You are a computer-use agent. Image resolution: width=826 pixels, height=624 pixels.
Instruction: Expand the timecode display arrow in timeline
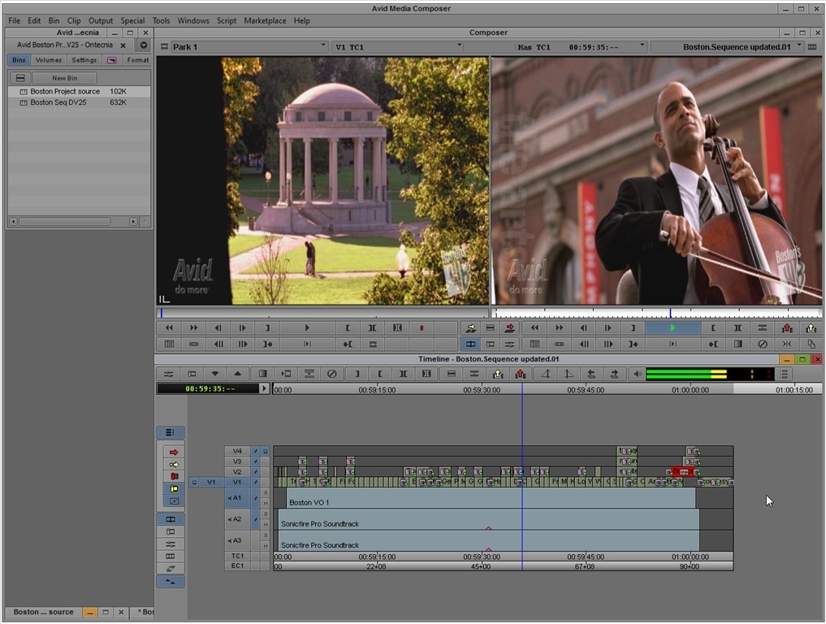pyautogui.click(x=265, y=389)
